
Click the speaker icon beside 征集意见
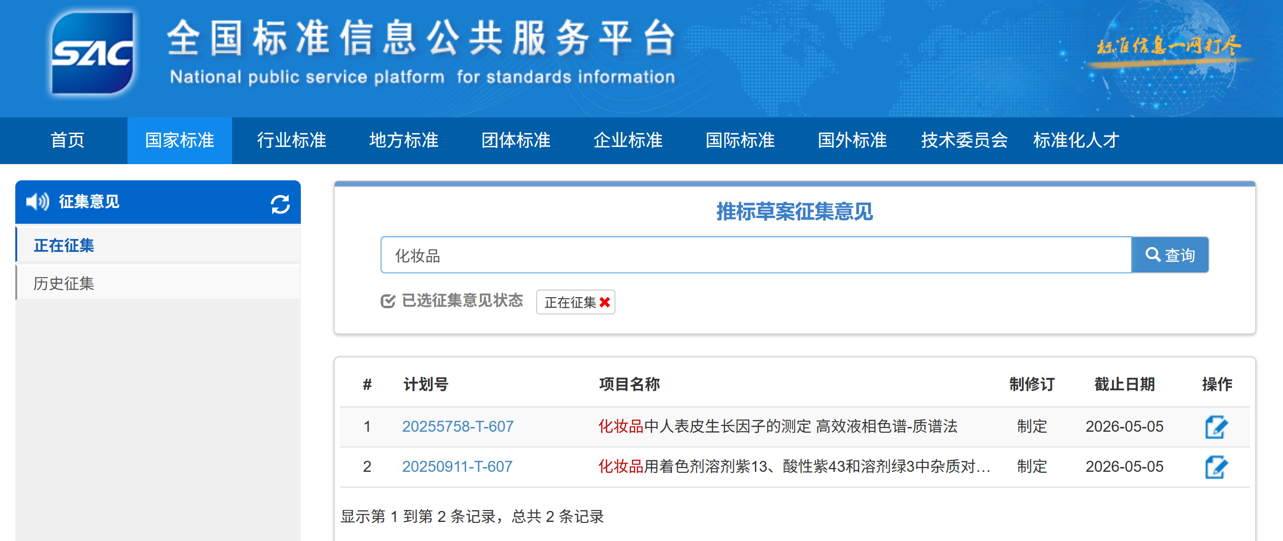tap(37, 202)
